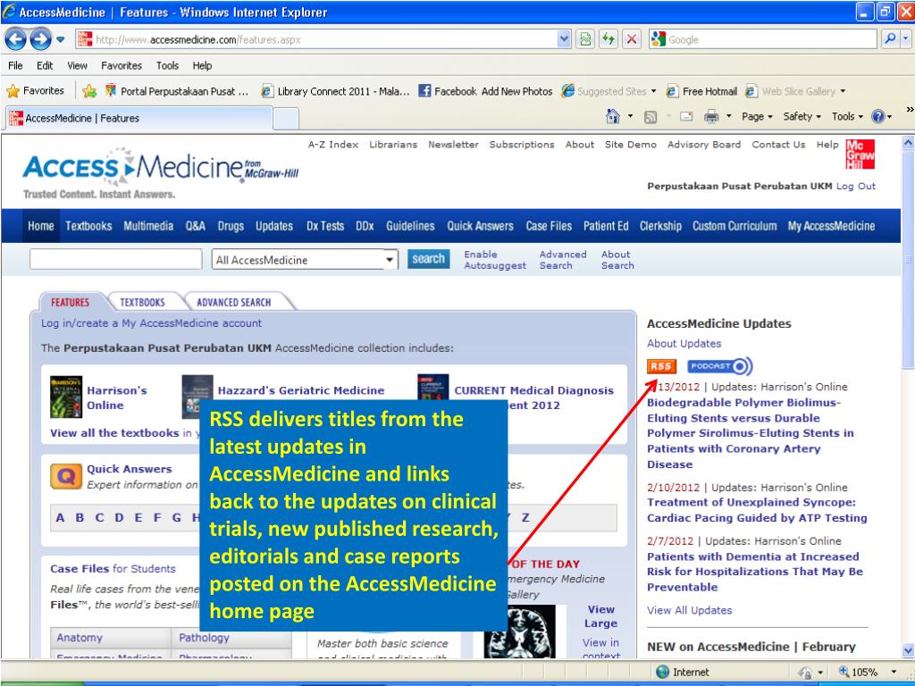Open Portal Perpustakaan Pusat bookmark
The width and height of the screenshot is (915, 686).
coord(176,91)
